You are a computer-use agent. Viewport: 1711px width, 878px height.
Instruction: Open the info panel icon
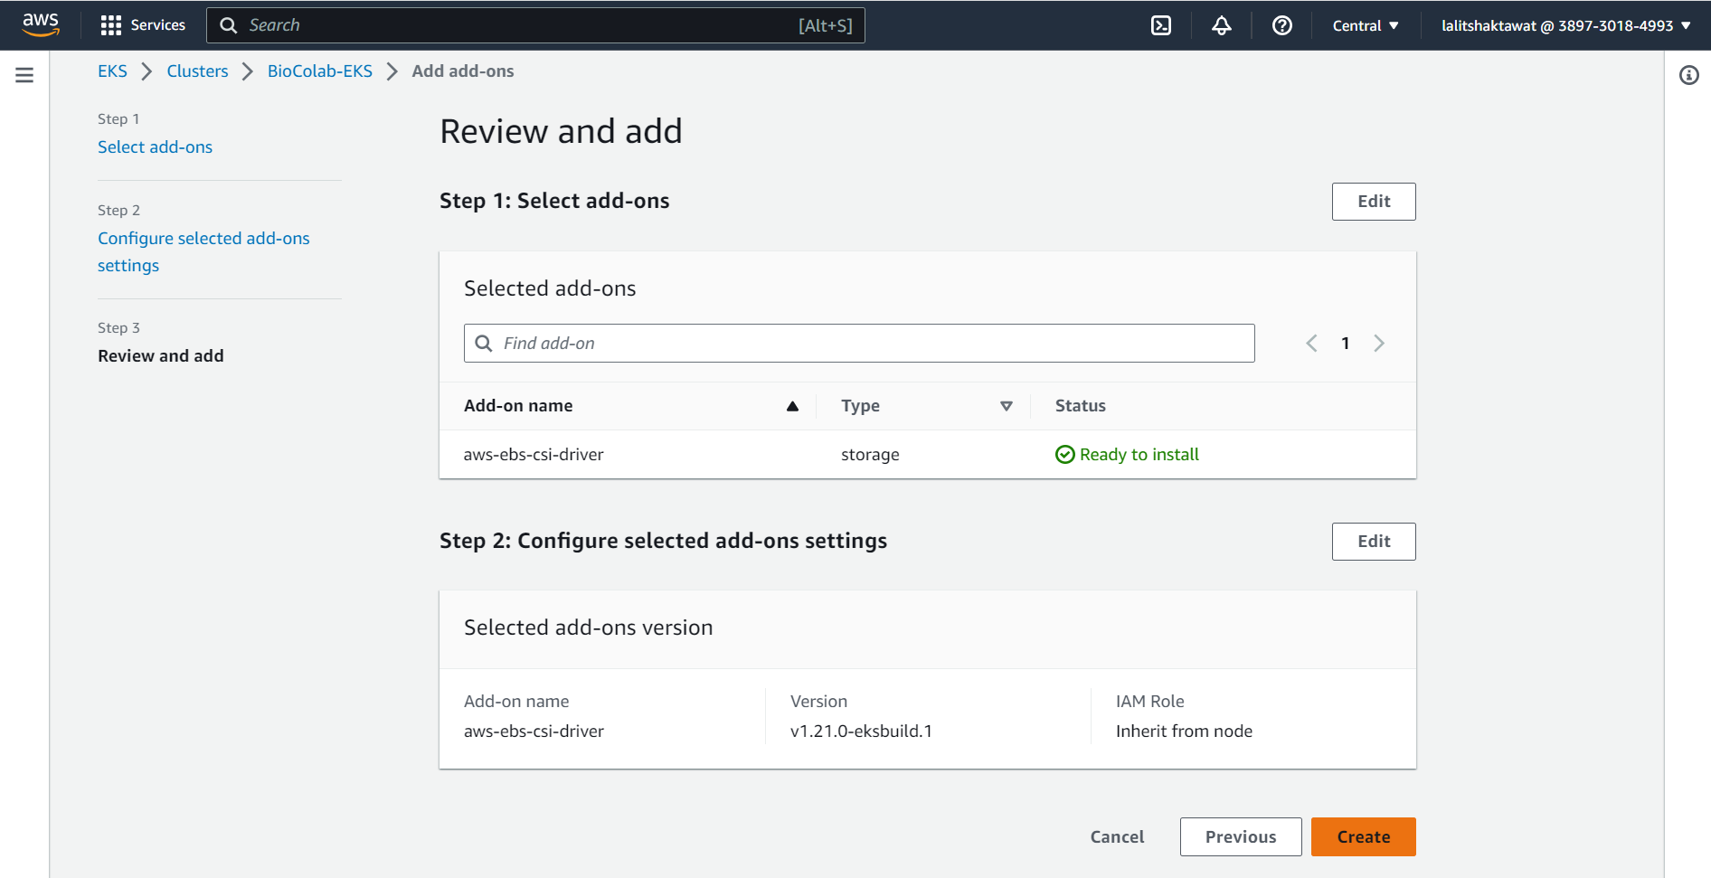tap(1688, 75)
